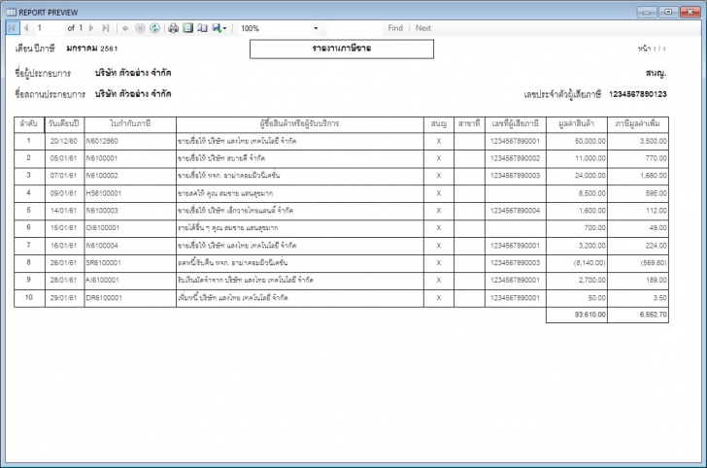Click invoice number SR6100001
Screen dimensions: 707x468
(x=104, y=263)
